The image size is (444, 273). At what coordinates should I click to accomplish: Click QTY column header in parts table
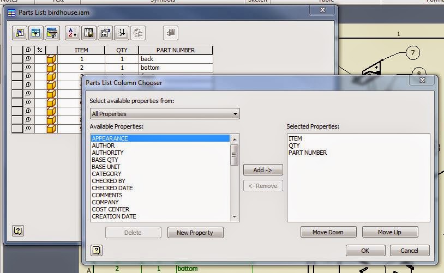click(x=122, y=50)
